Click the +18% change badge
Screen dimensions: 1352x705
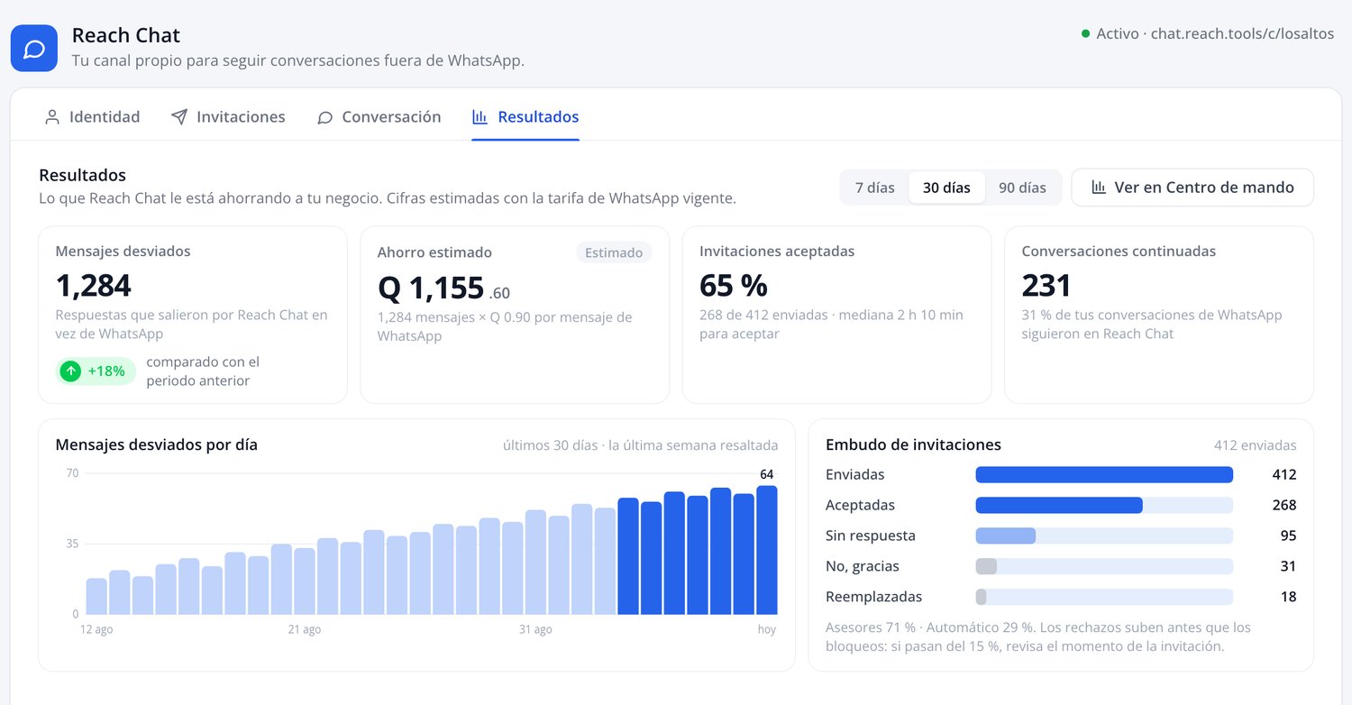(x=96, y=371)
